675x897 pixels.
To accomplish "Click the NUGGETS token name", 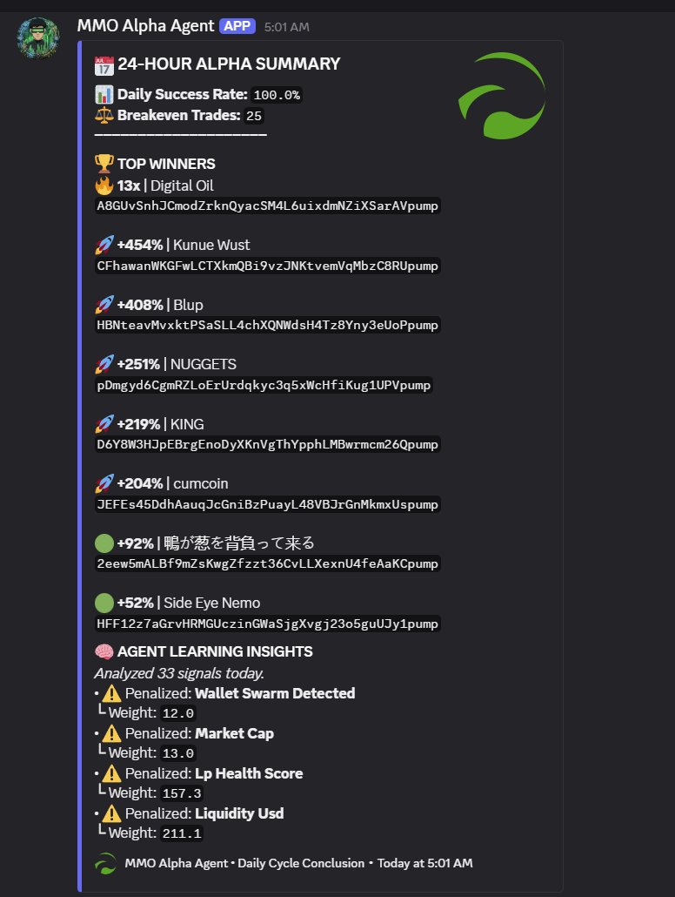I will 204,364.
